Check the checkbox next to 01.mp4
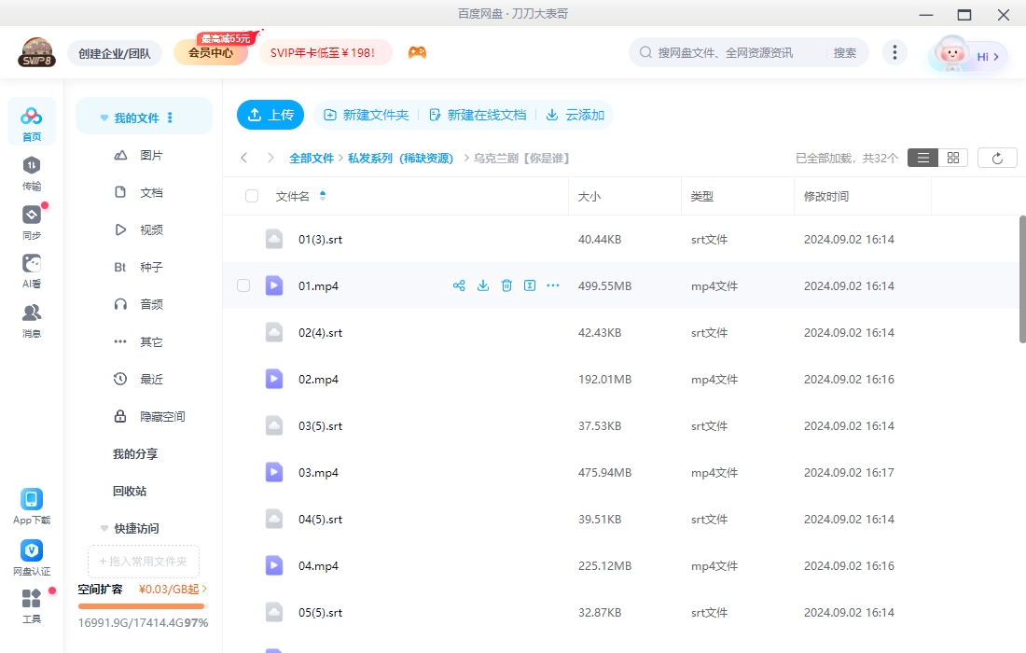 243,285
